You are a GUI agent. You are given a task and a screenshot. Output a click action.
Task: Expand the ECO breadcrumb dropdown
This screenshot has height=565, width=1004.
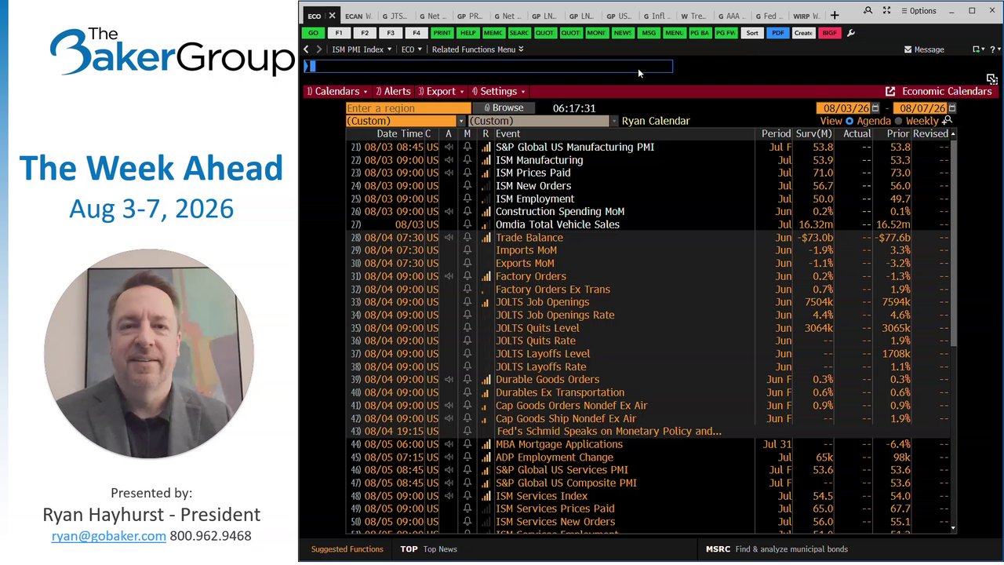click(x=412, y=49)
